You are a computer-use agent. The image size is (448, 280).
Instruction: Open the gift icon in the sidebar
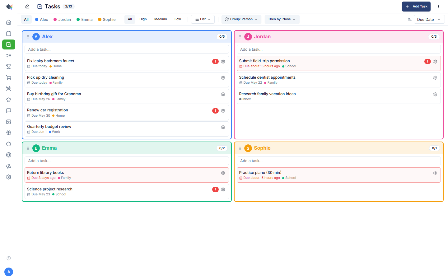click(x=9, y=133)
